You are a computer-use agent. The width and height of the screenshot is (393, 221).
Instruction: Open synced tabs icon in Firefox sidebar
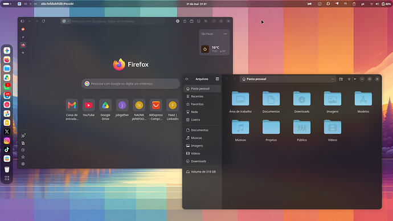(23, 143)
